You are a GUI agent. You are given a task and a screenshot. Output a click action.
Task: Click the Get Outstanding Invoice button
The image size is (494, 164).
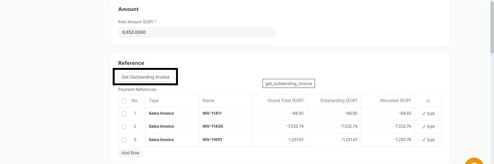click(x=145, y=77)
